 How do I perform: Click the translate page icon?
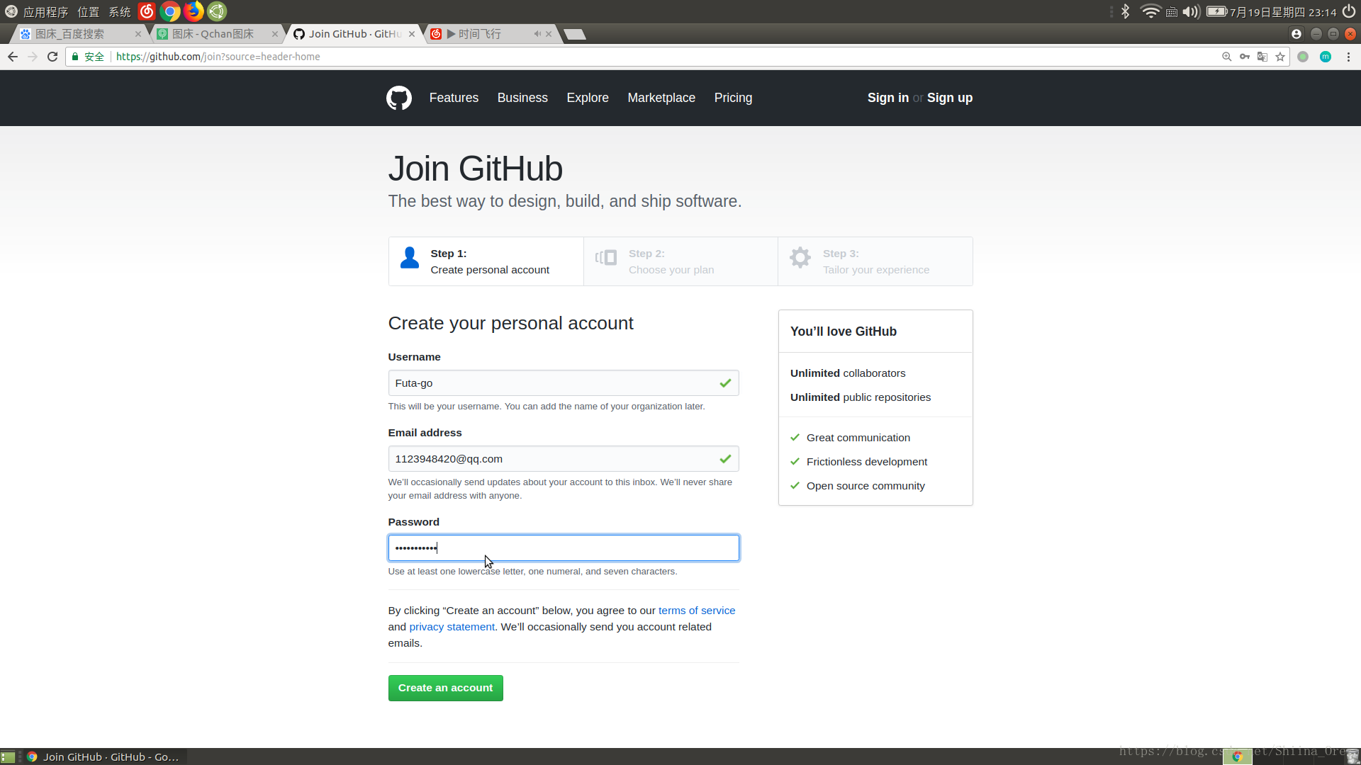coord(1262,57)
